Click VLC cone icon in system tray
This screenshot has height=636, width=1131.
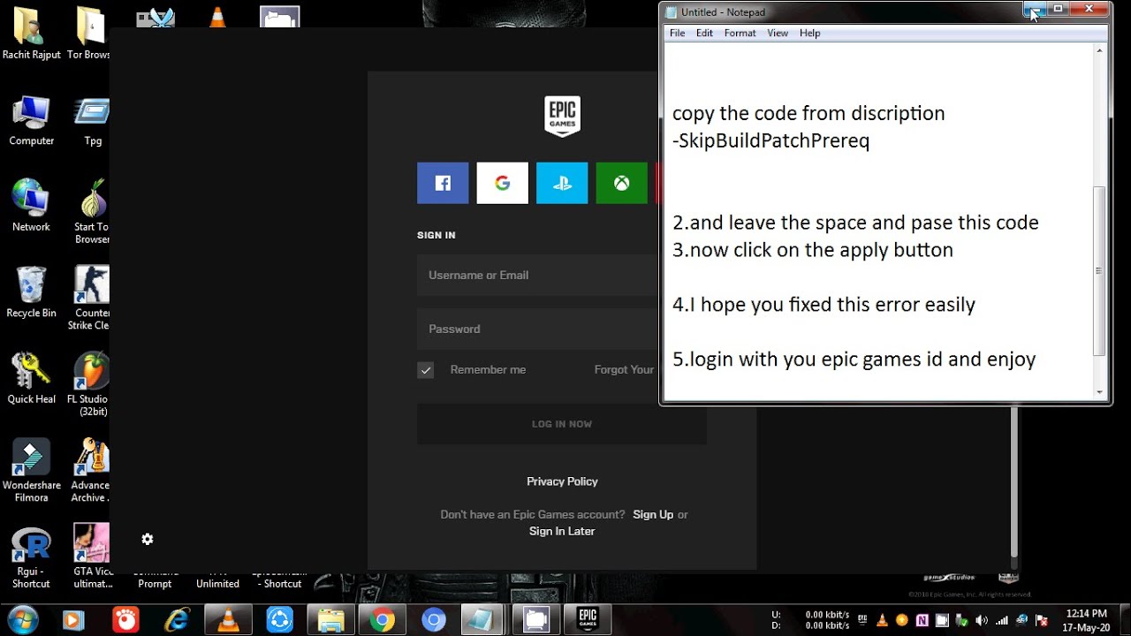point(882,620)
